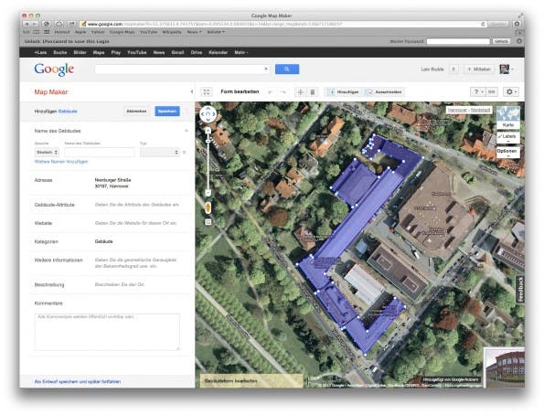
Task: Click the Ausschneiden shape tool
Action: 384,92
